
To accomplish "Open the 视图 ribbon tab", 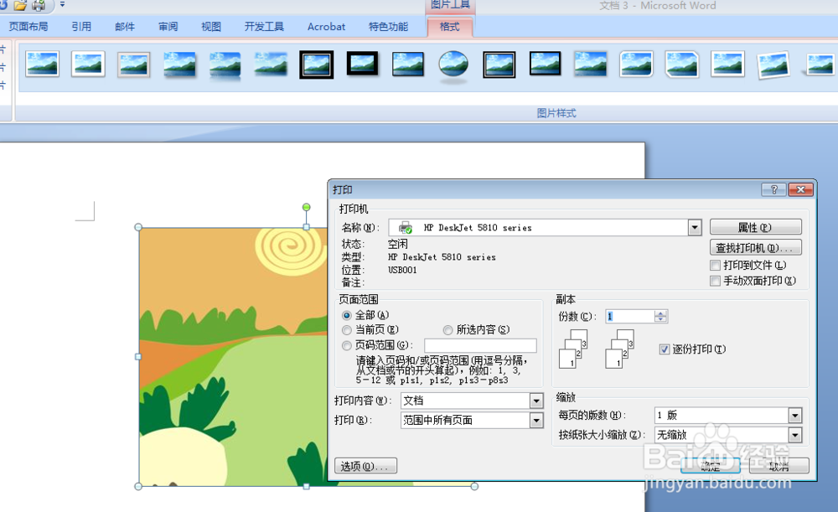I will (211, 27).
